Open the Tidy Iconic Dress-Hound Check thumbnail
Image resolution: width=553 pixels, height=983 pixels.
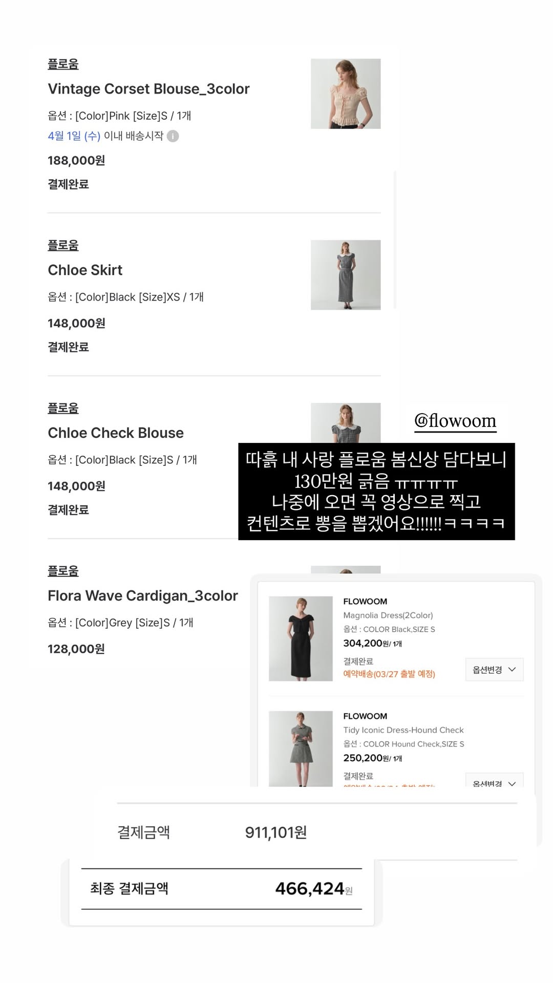(301, 749)
